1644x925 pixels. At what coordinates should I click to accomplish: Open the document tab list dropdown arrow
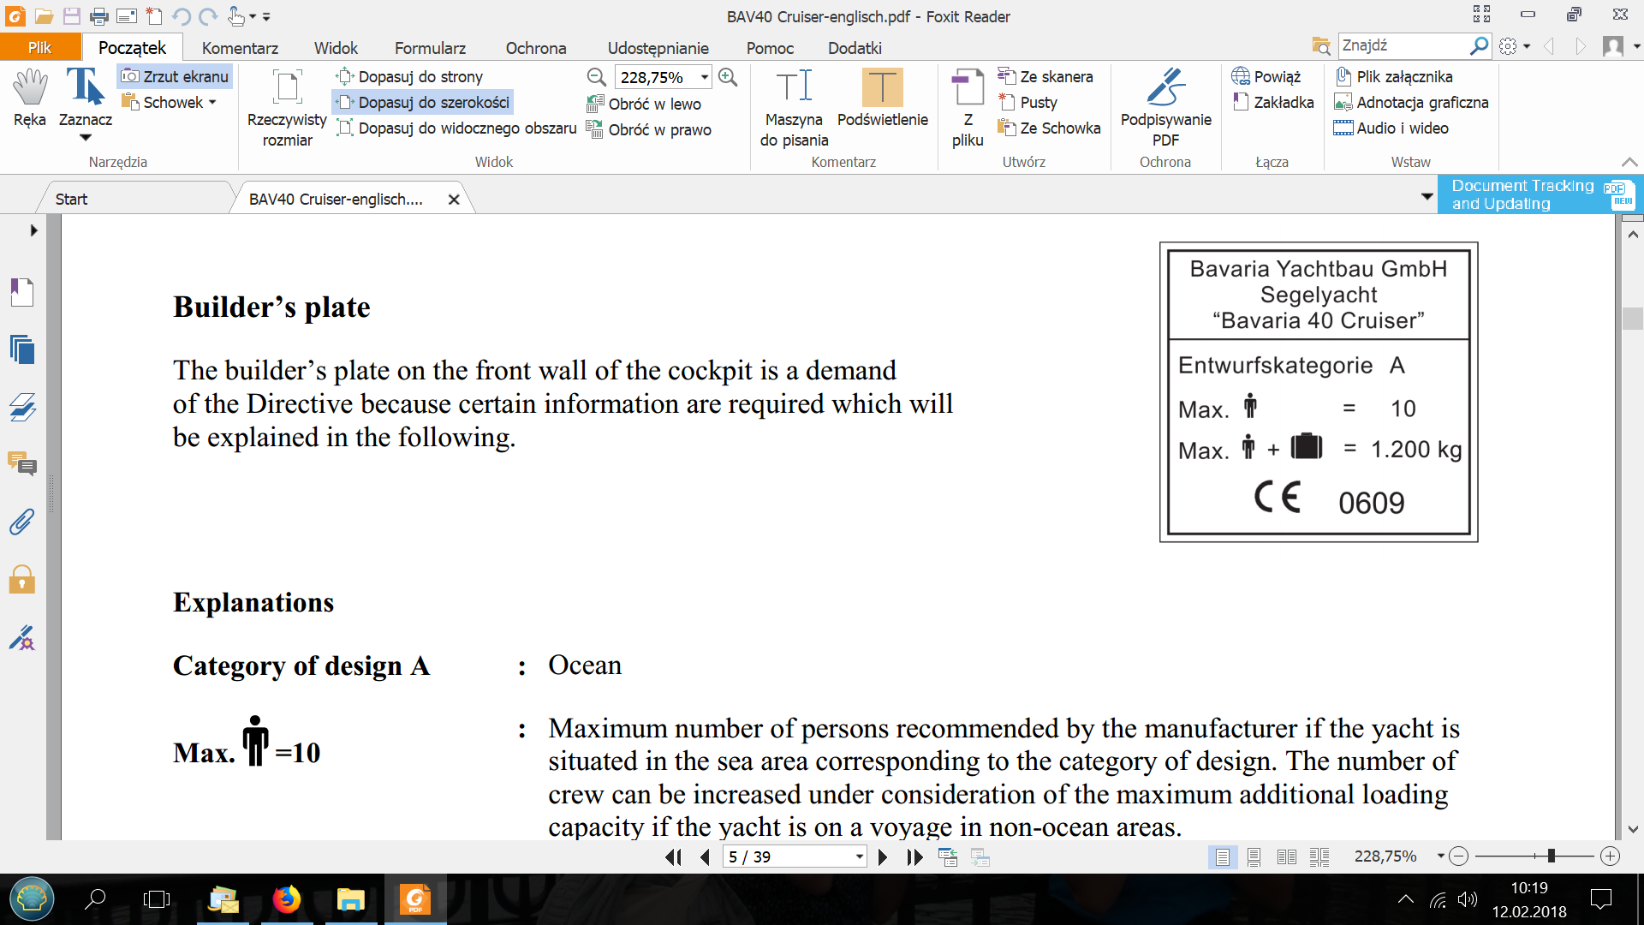click(1427, 197)
